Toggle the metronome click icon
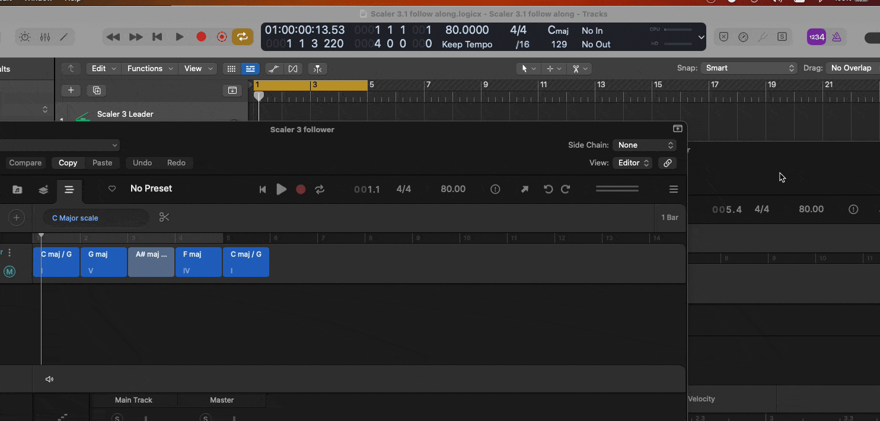 point(836,37)
